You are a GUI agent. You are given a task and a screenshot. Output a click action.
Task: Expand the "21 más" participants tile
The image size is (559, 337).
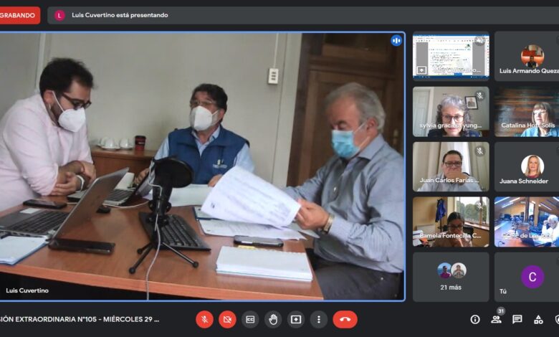coord(451,276)
